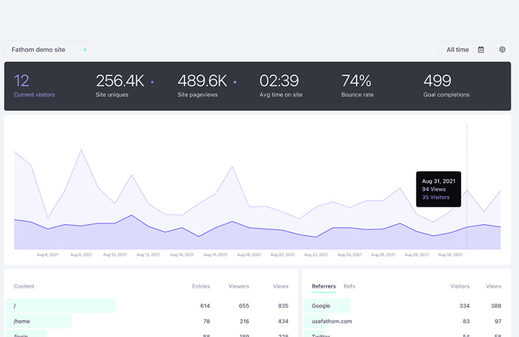Click the Aug 30, 2021 axis label

[450, 255]
